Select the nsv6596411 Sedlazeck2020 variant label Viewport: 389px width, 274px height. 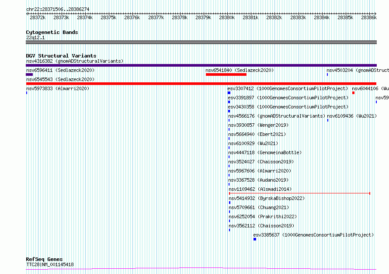(x=60, y=70)
